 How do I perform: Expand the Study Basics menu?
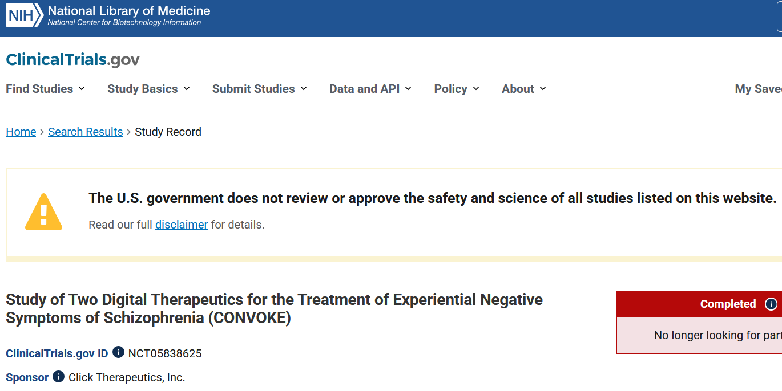coord(149,89)
